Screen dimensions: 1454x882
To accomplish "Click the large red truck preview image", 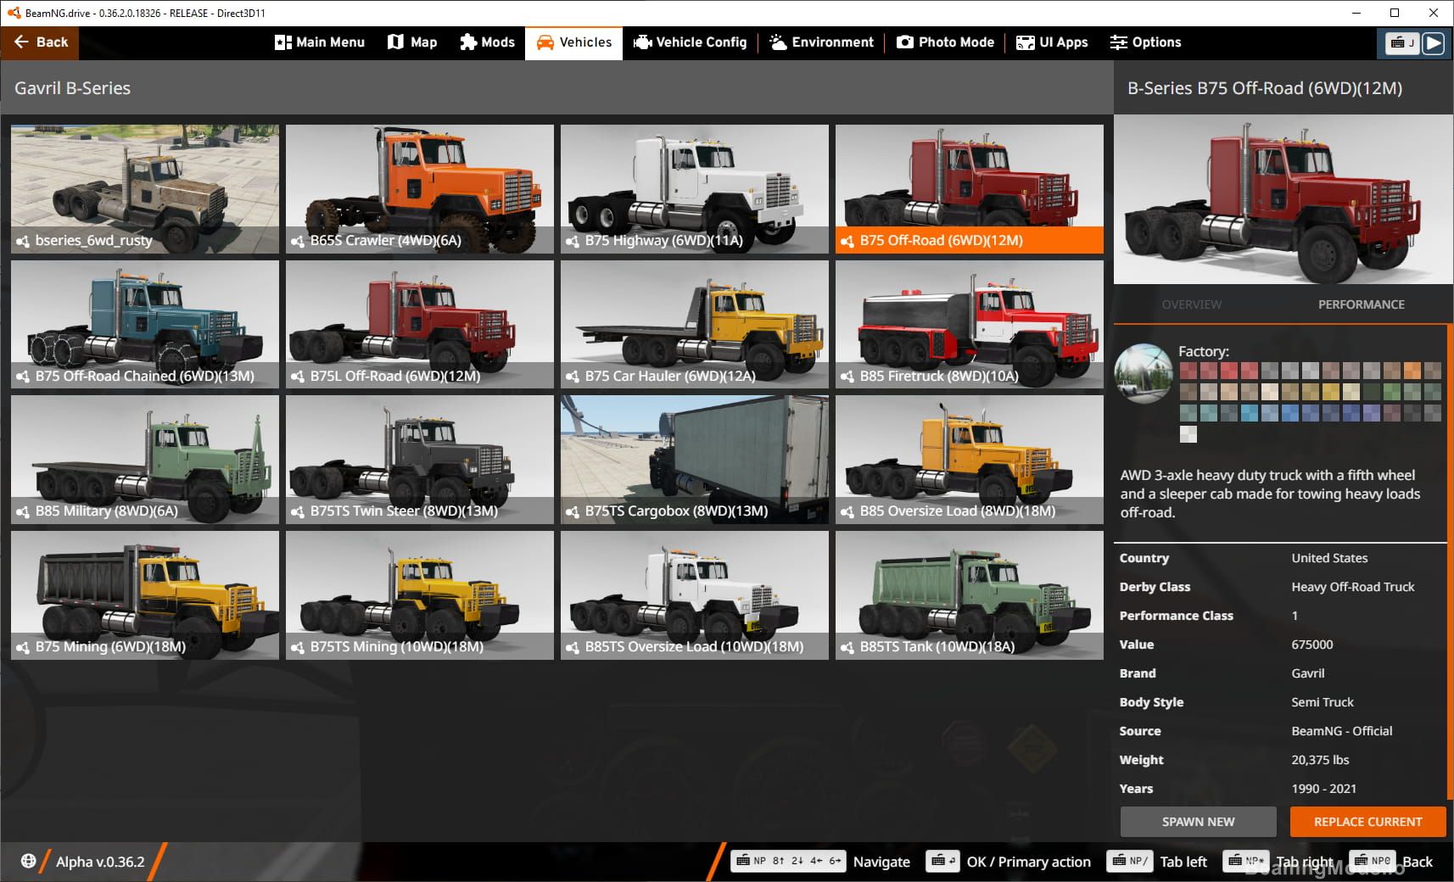I will click(x=1283, y=199).
